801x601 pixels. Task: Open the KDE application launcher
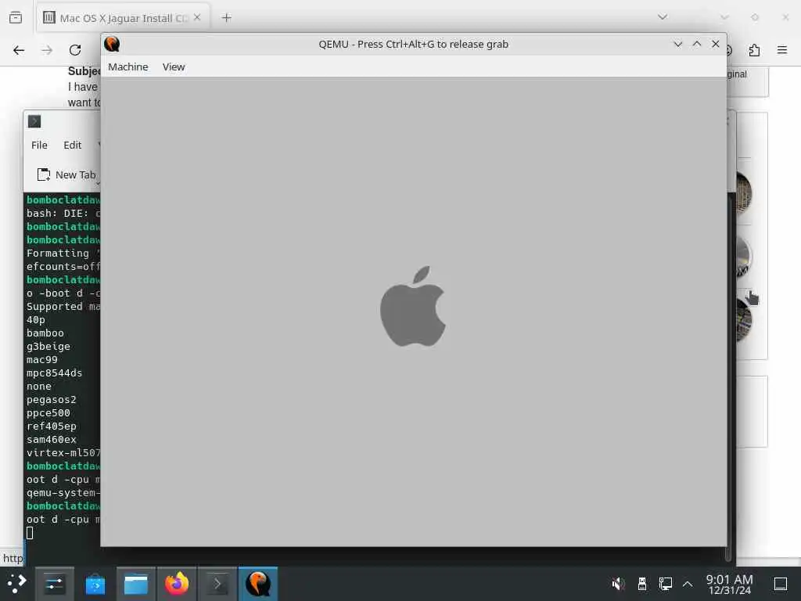(x=16, y=584)
